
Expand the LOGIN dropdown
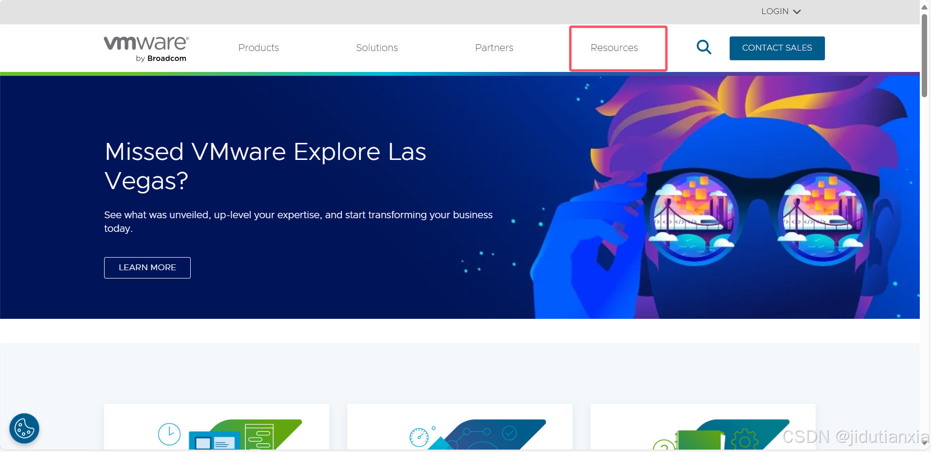coord(780,11)
